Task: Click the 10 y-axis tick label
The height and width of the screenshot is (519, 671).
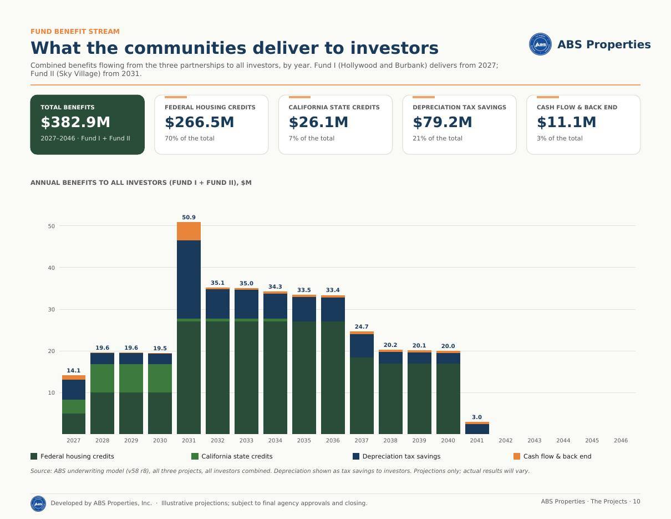Action: [52, 393]
